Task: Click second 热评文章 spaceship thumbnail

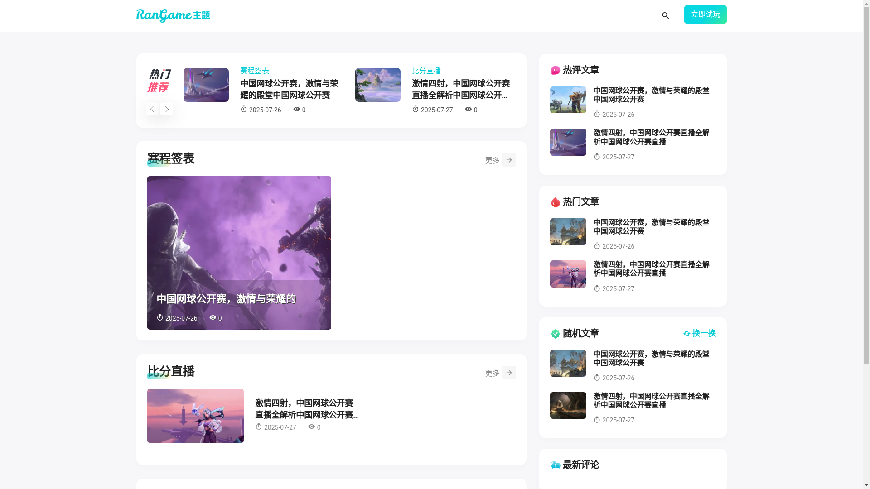Action: (x=568, y=142)
